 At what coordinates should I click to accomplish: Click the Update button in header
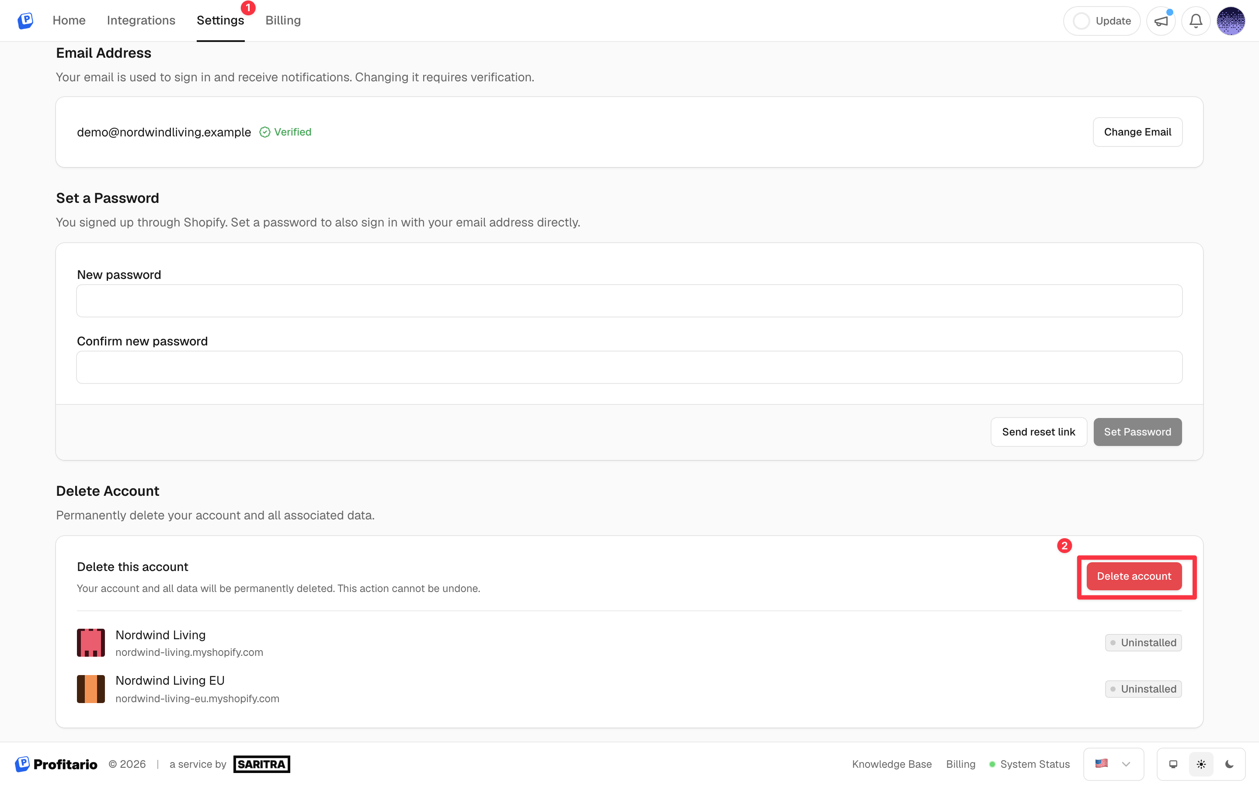(x=1101, y=21)
